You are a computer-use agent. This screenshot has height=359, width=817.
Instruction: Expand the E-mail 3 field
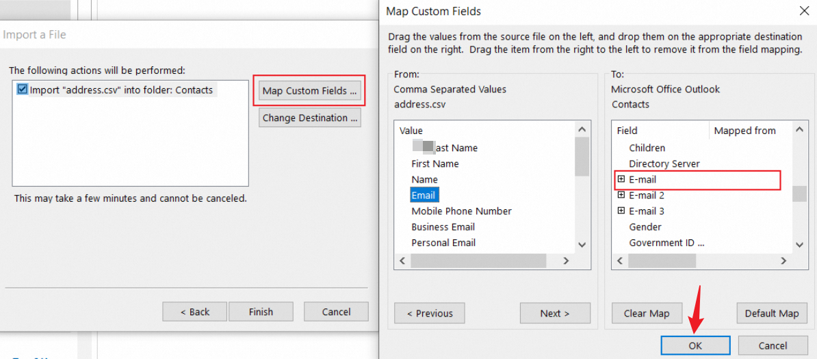pos(621,211)
